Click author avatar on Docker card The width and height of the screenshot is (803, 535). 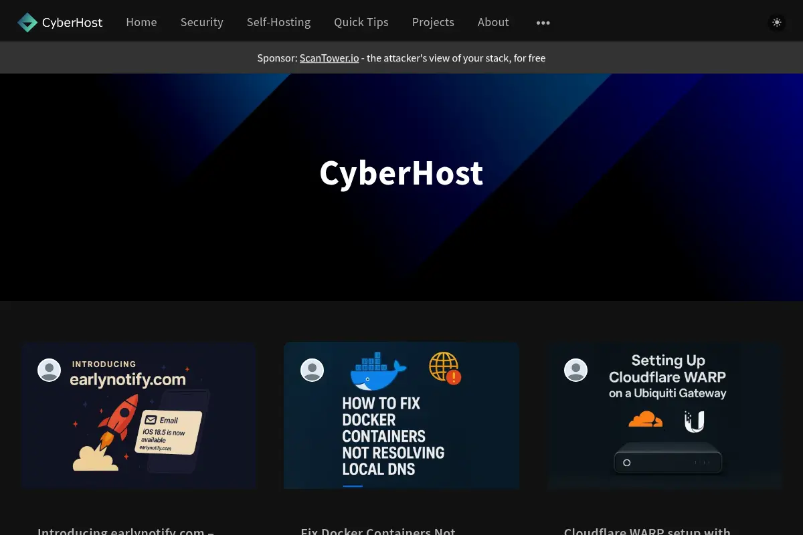312,370
